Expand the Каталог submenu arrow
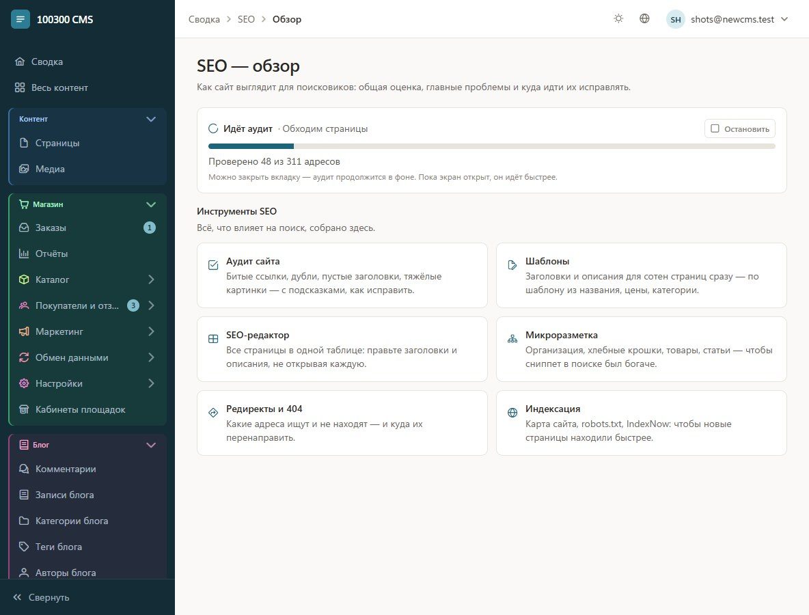The width and height of the screenshot is (809, 615). (151, 279)
